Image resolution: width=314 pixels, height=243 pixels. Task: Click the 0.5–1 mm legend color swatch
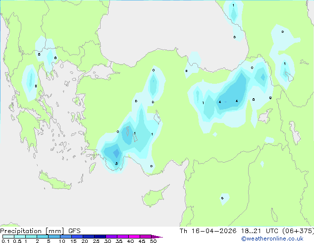tap(20, 237)
